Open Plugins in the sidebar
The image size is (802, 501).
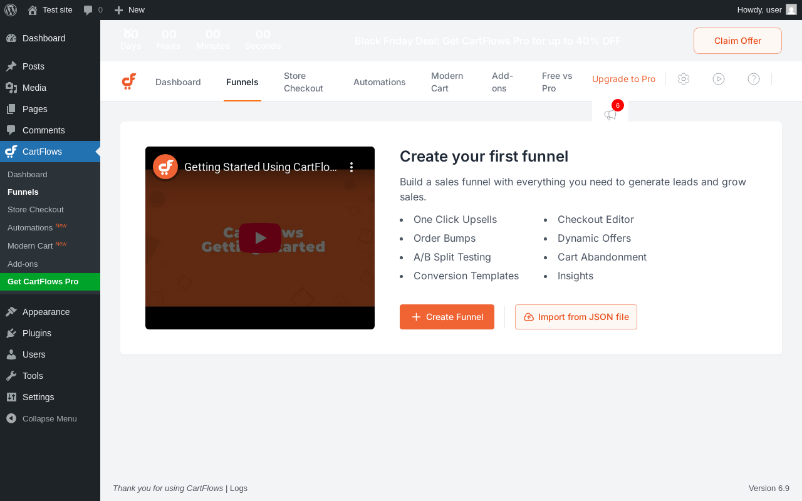(x=36, y=333)
